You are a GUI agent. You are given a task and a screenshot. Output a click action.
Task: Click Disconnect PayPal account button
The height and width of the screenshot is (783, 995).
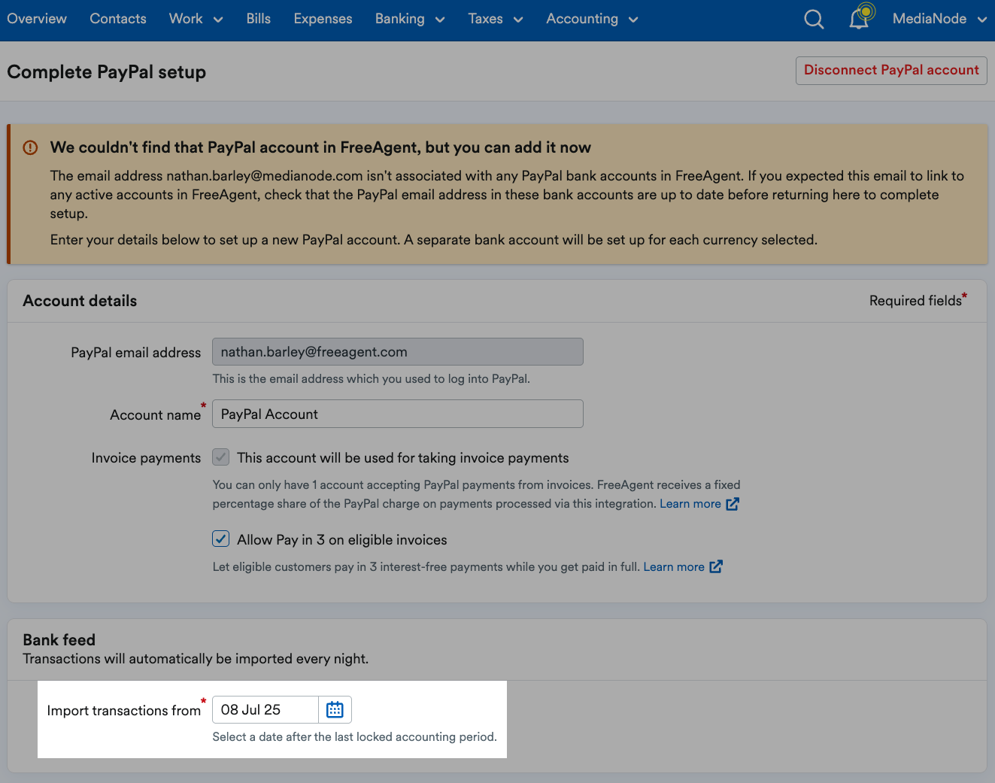891,70
